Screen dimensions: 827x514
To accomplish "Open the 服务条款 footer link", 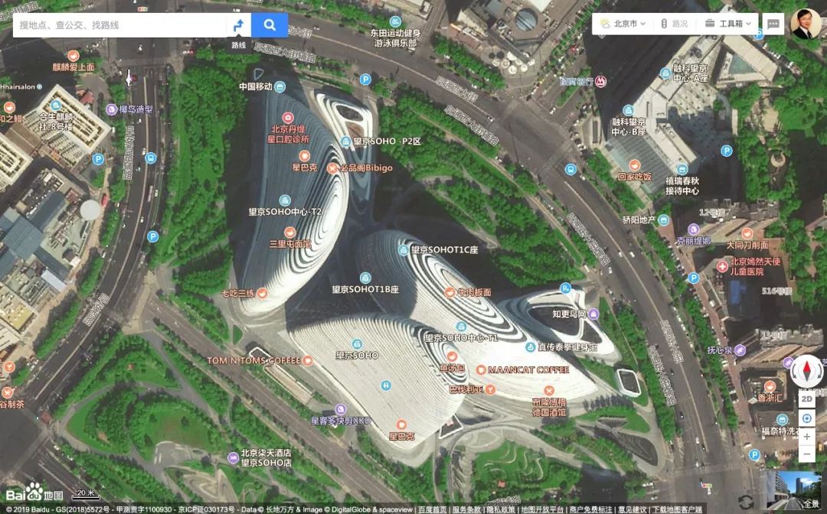I will (x=466, y=509).
